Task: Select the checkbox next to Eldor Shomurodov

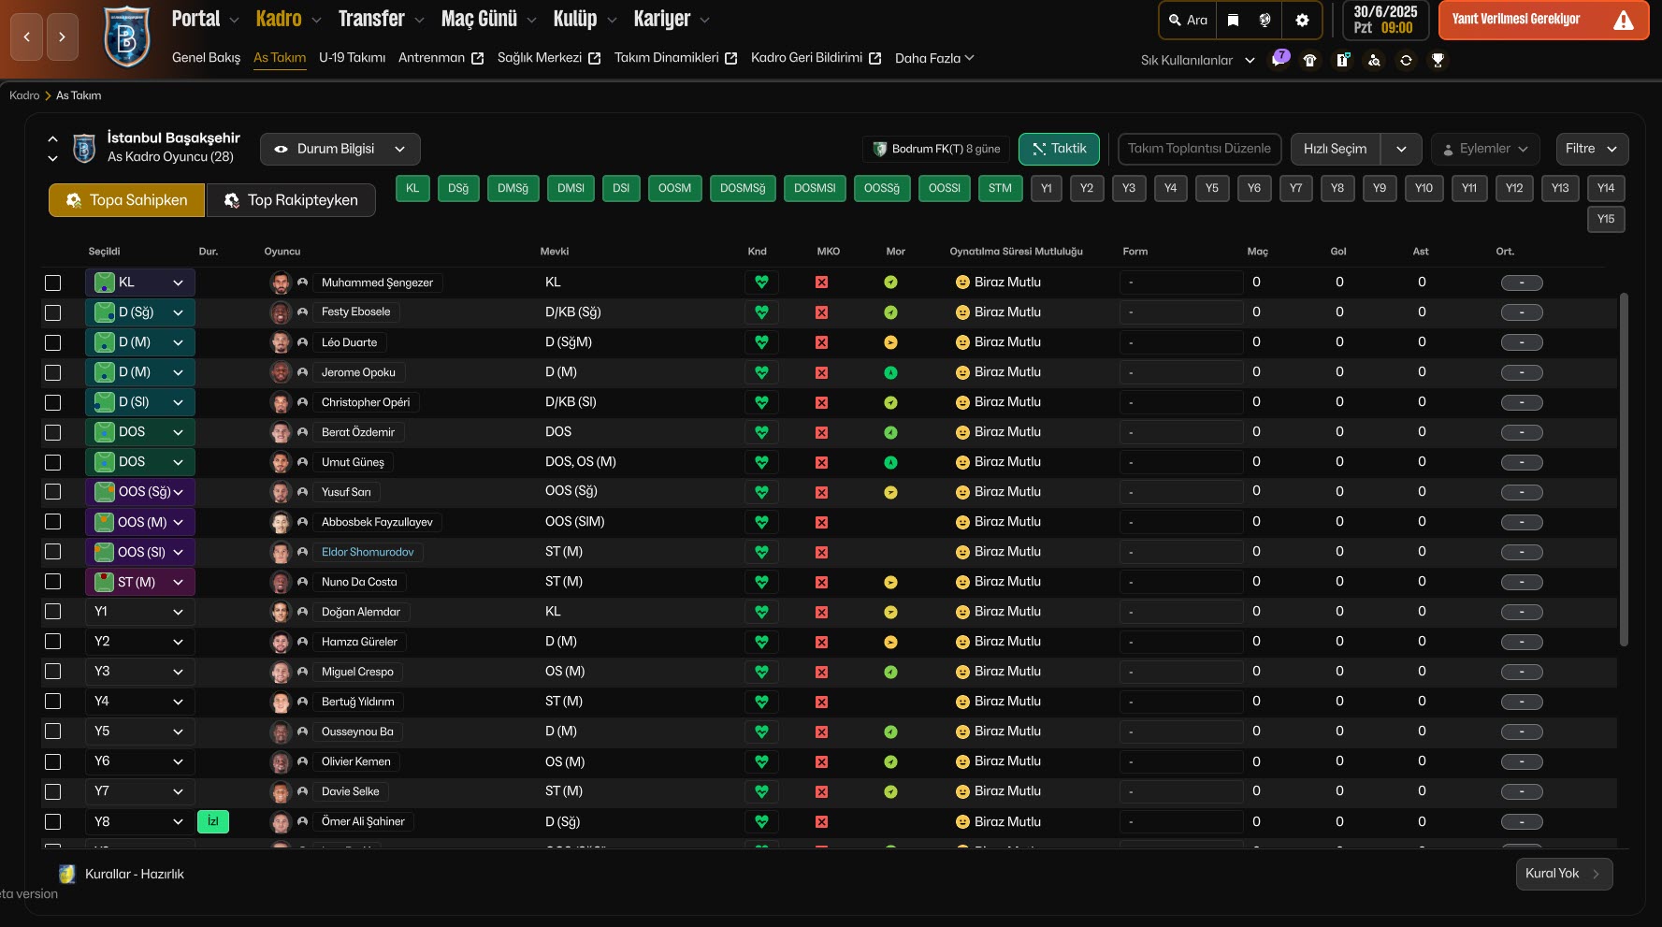Action: coord(53,552)
